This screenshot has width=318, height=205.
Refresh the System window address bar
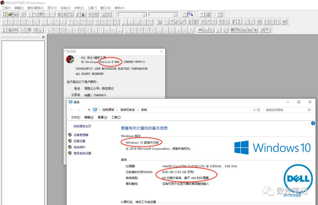258,110
